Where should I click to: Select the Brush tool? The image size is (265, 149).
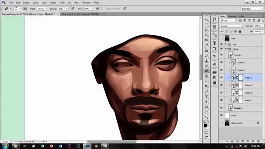coord(206,56)
